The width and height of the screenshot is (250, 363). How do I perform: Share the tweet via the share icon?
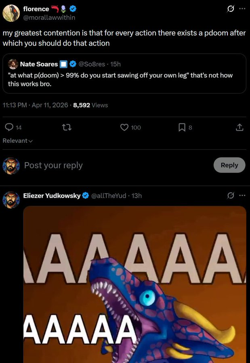(239, 127)
